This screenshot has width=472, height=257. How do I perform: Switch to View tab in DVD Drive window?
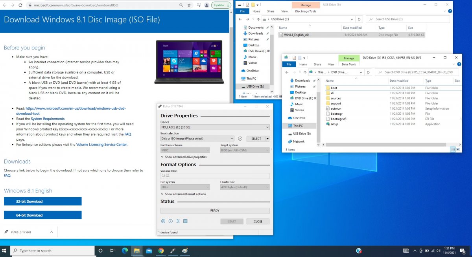pyautogui.click(x=331, y=64)
